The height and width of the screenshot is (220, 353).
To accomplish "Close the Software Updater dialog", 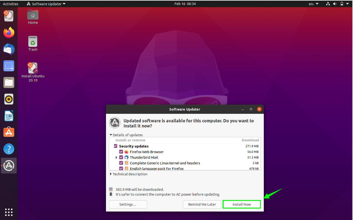I will tap(259, 109).
